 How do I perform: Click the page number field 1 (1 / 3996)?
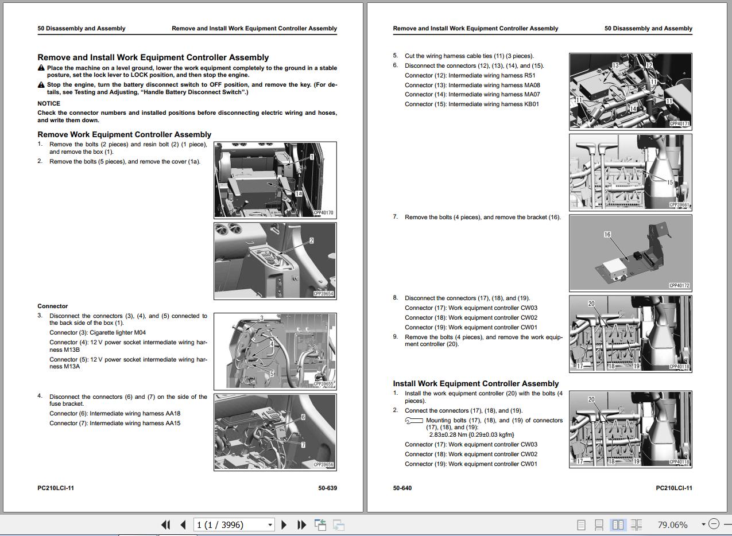(229, 525)
